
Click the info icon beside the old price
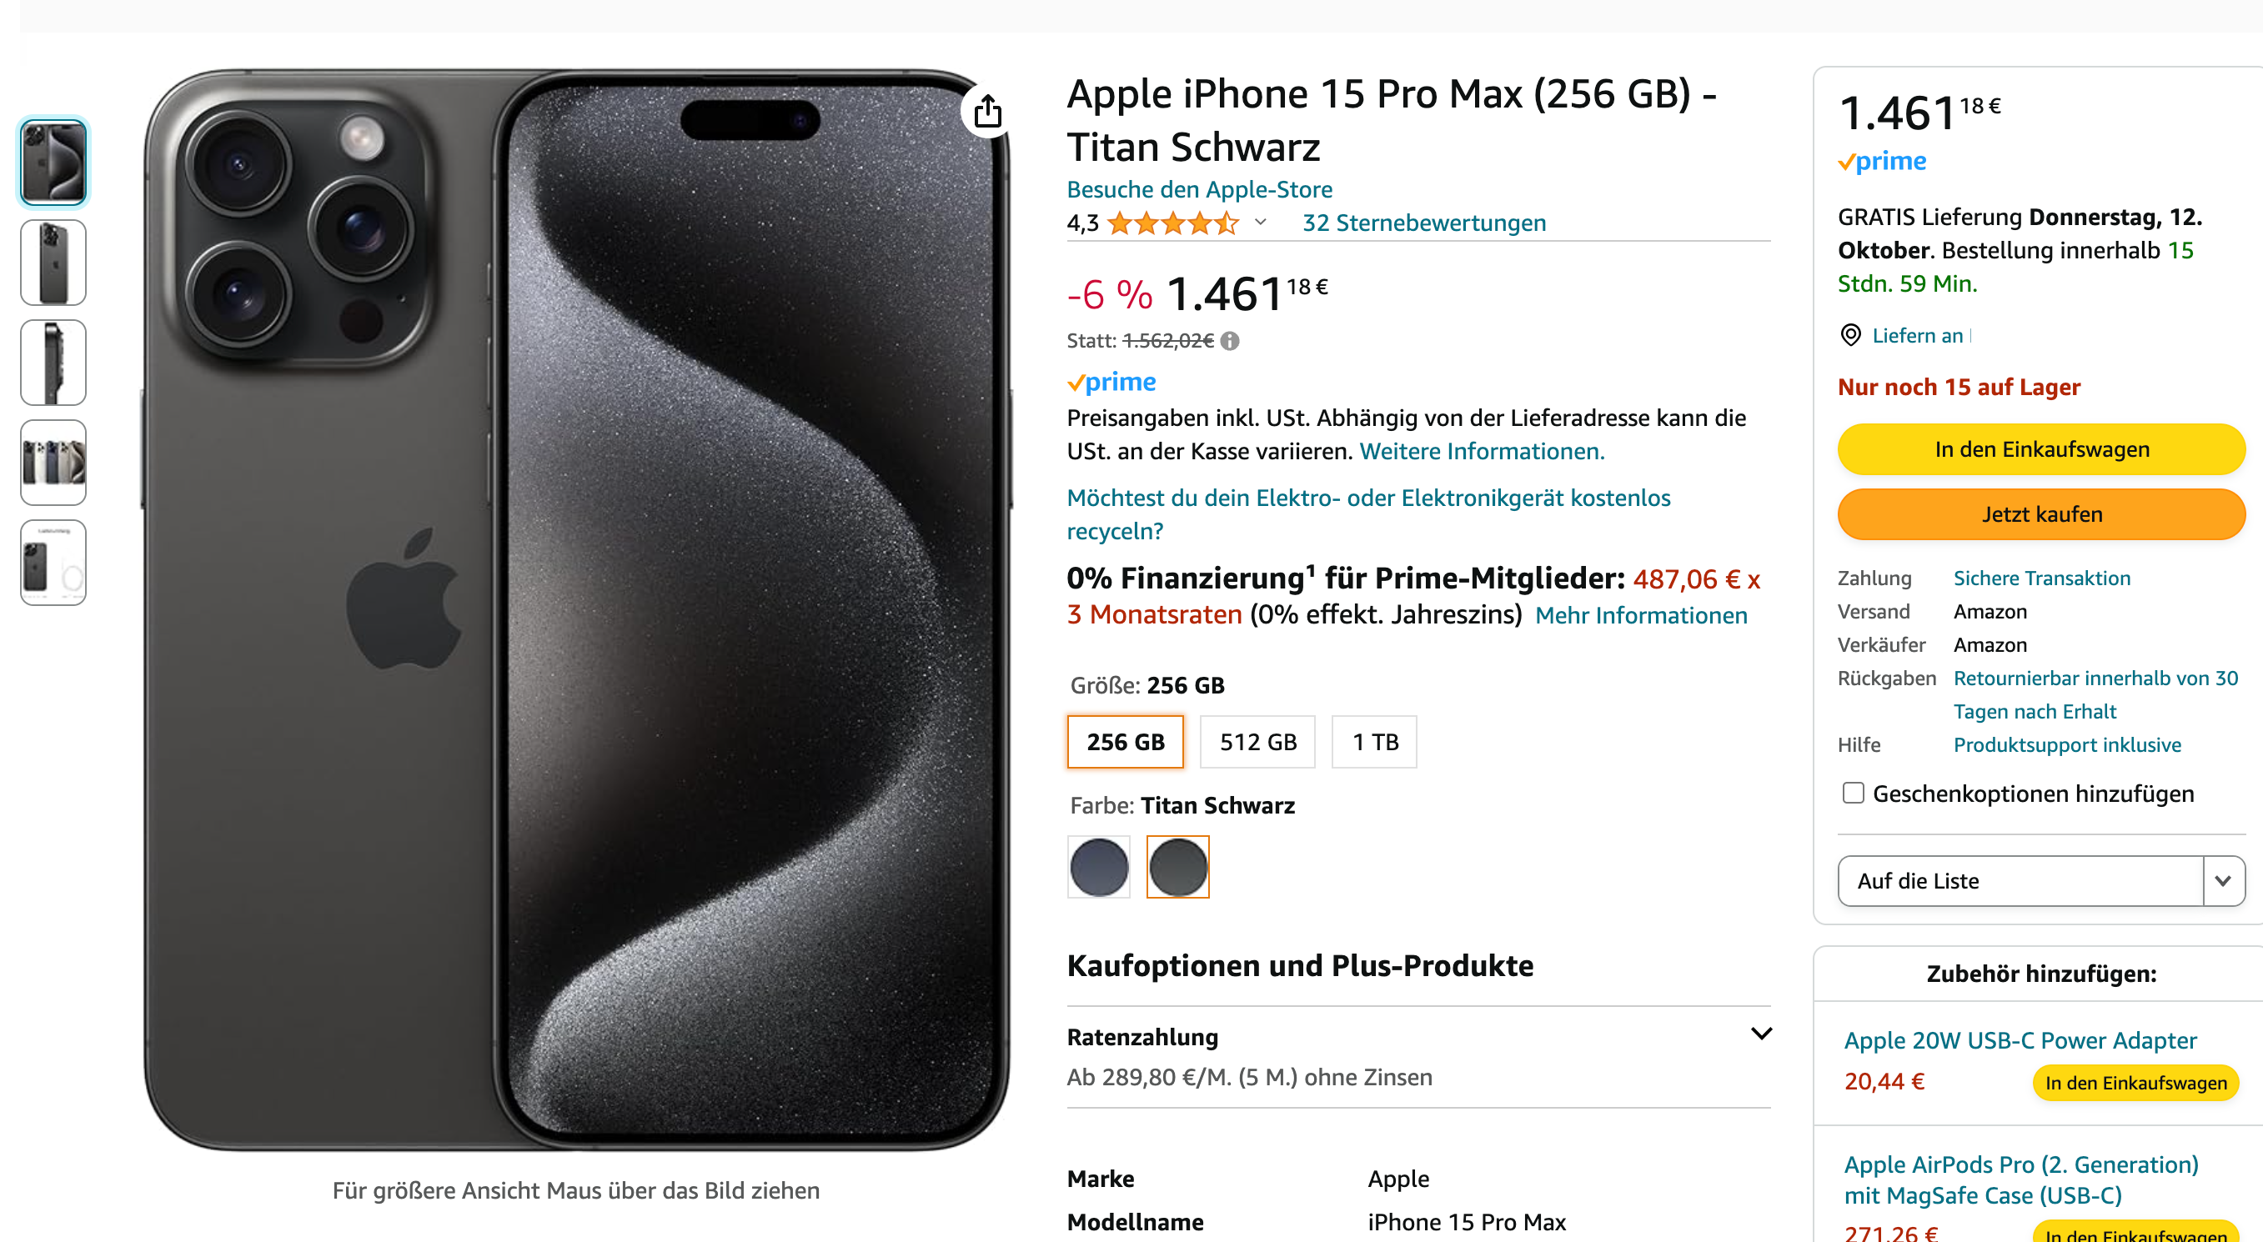coord(1230,341)
